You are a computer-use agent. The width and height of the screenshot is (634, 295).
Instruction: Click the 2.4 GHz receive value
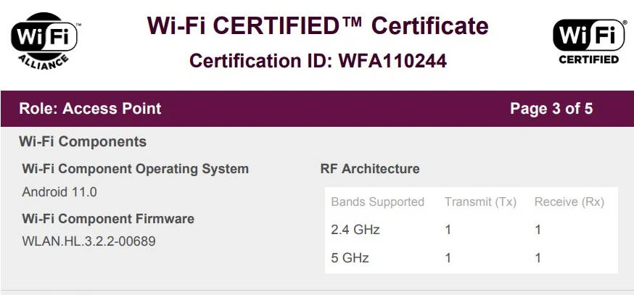(538, 230)
